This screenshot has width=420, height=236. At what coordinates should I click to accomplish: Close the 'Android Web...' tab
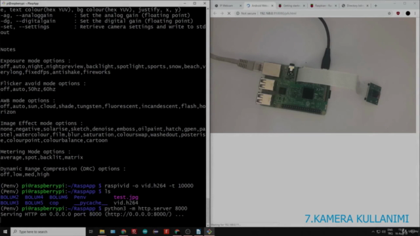coord(272,6)
